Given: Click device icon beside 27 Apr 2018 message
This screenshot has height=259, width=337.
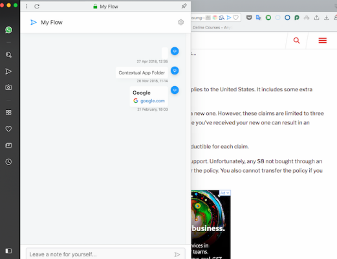Looking at the screenshot, I should coord(175,51).
